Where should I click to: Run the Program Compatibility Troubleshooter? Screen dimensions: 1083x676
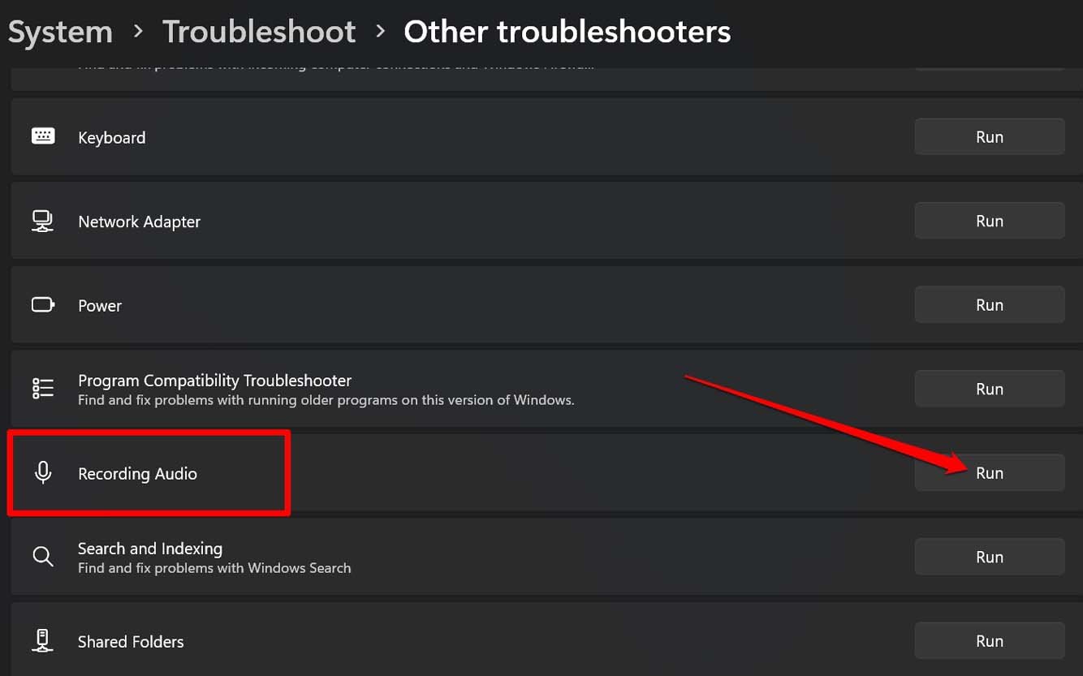coord(990,389)
